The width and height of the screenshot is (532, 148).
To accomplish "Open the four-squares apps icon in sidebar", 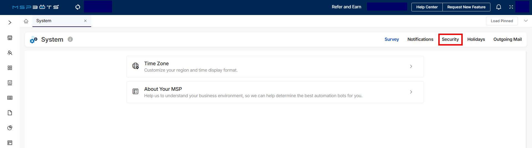I will tap(10, 68).
